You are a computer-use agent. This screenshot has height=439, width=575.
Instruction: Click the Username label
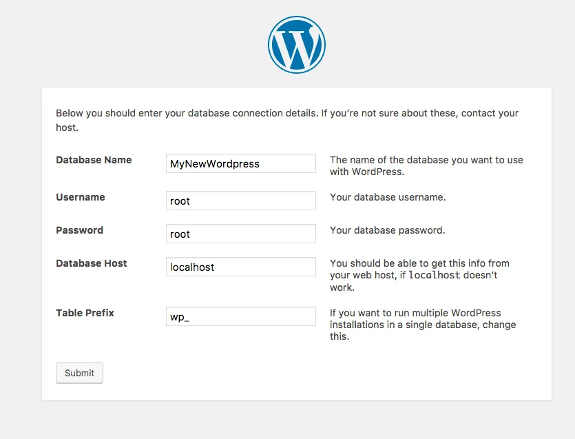coord(81,197)
